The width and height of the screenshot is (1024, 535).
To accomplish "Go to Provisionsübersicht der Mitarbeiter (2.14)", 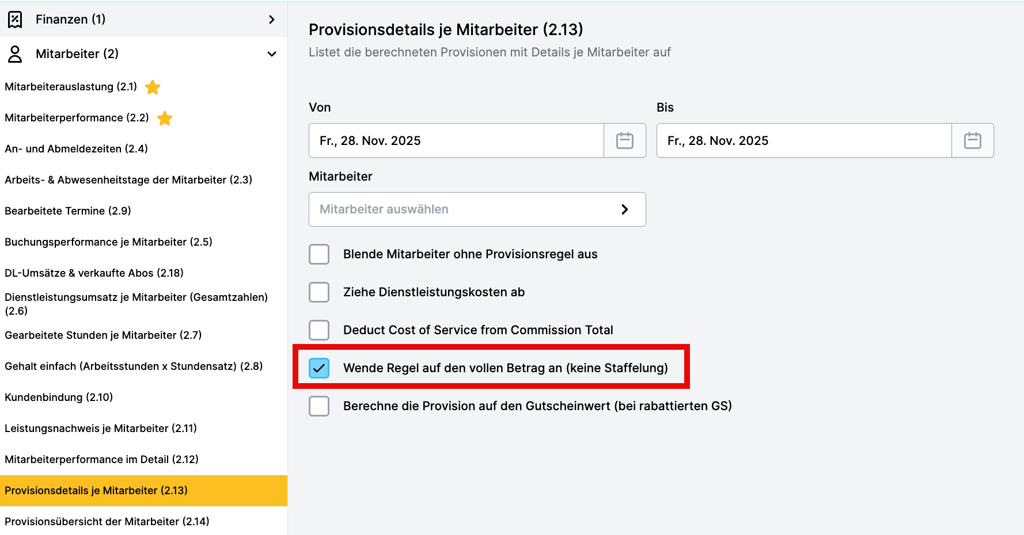I will [107, 522].
